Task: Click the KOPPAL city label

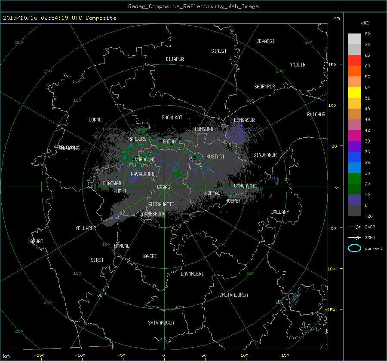Action: tap(212, 193)
